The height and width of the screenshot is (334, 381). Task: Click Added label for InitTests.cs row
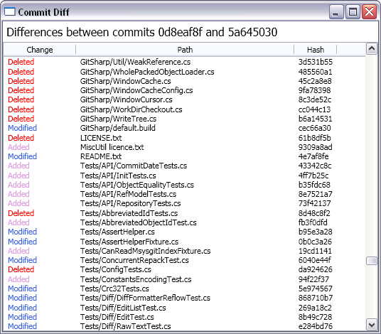tap(18, 176)
